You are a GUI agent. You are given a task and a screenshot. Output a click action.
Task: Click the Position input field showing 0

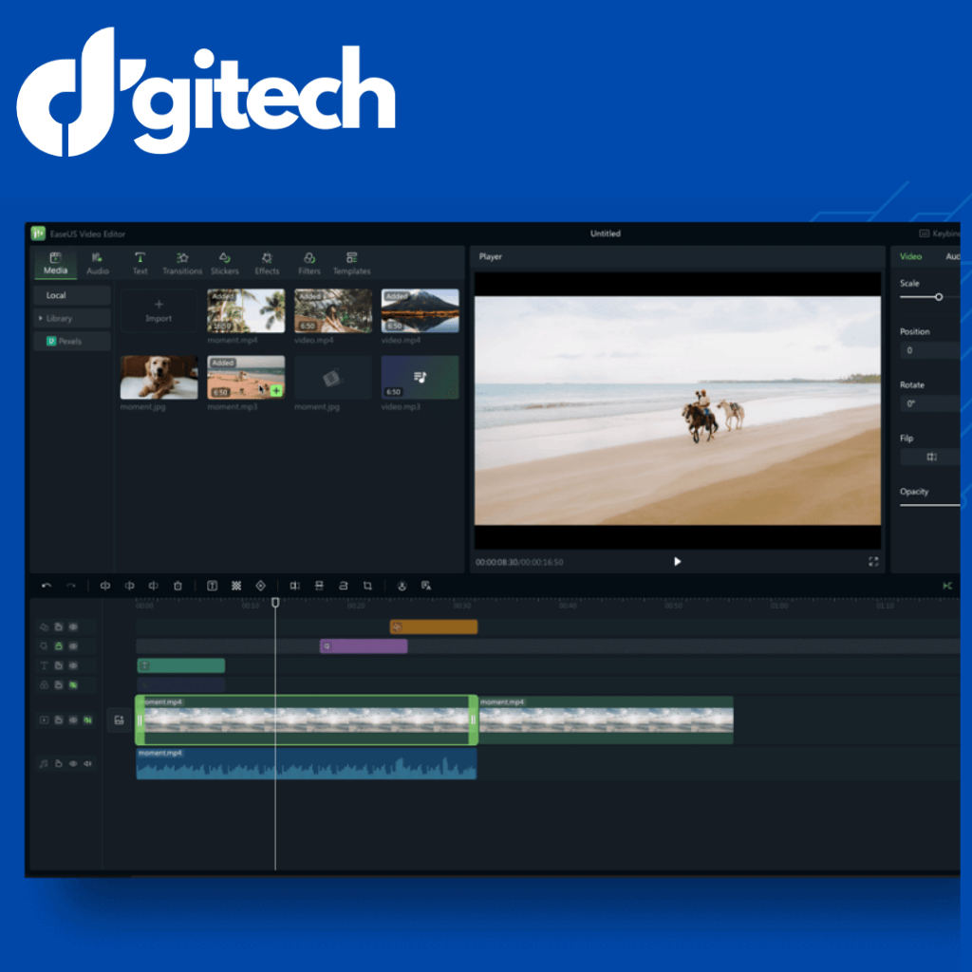pyautogui.click(x=930, y=350)
